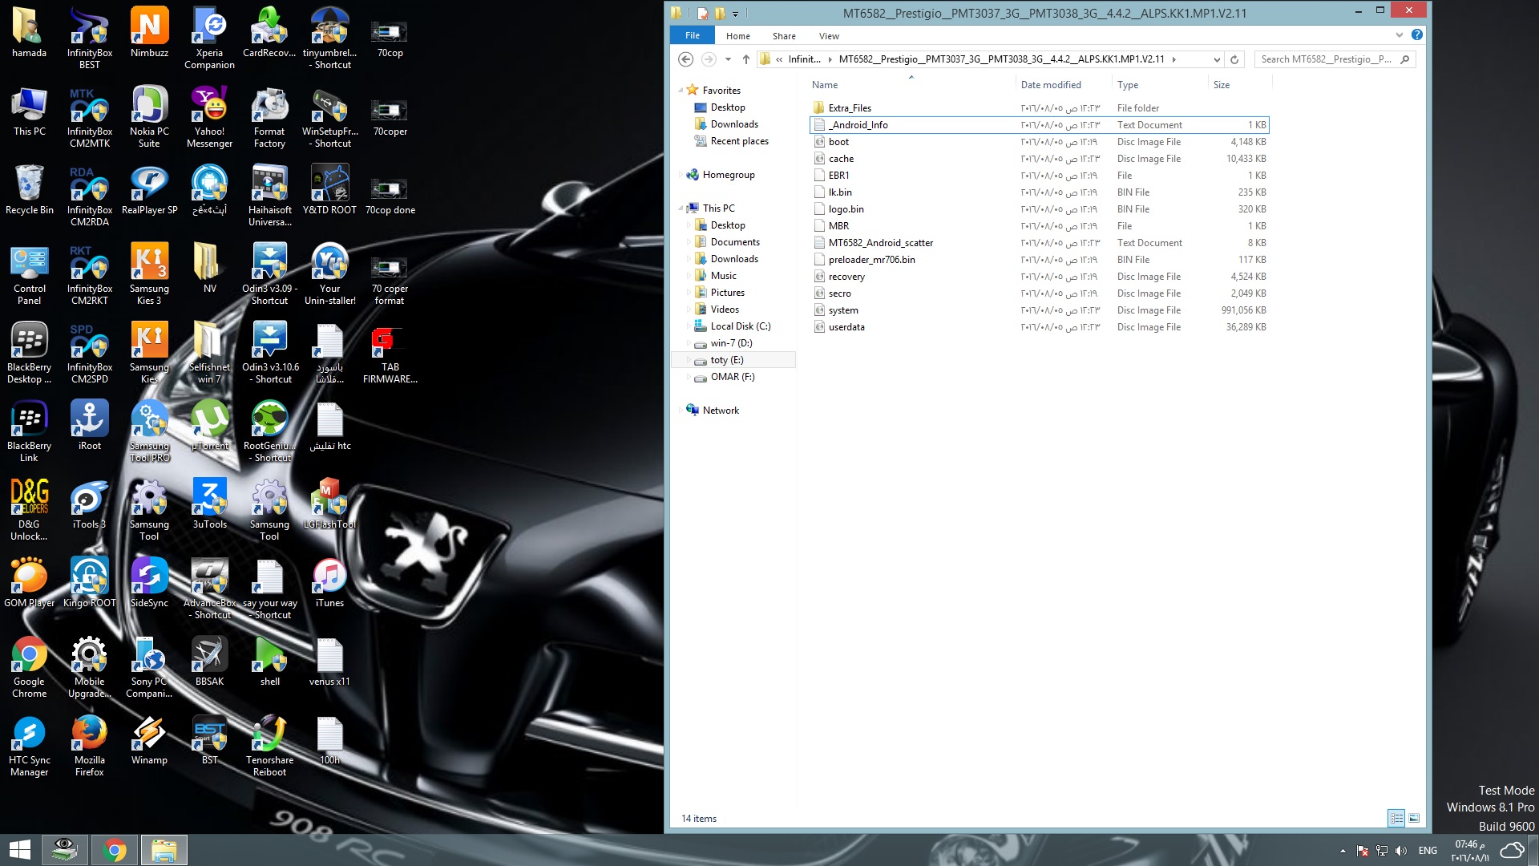Open the InfinityBox BEST desktop icon
The height and width of the screenshot is (866, 1539).
[x=89, y=38]
